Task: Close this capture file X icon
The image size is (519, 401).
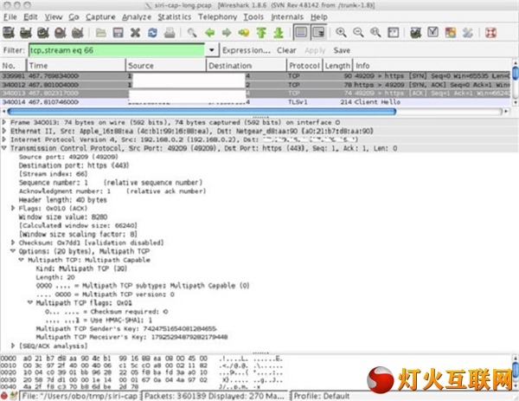Action: [x=136, y=32]
